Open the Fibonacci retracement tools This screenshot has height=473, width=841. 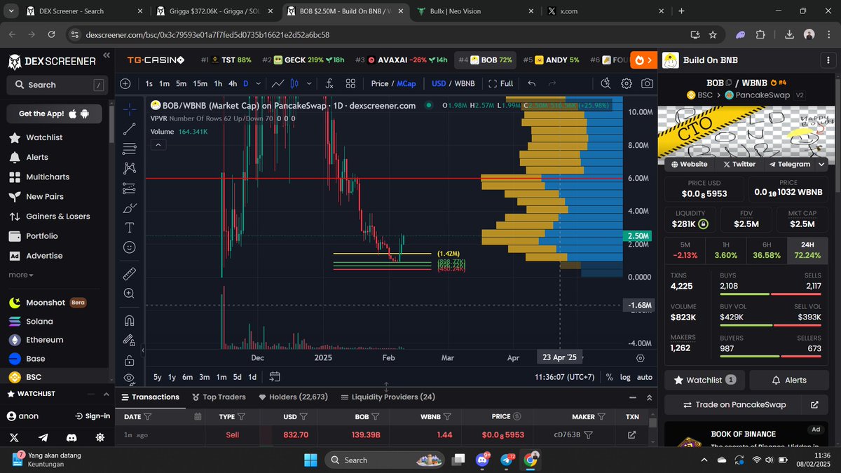click(x=130, y=149)
